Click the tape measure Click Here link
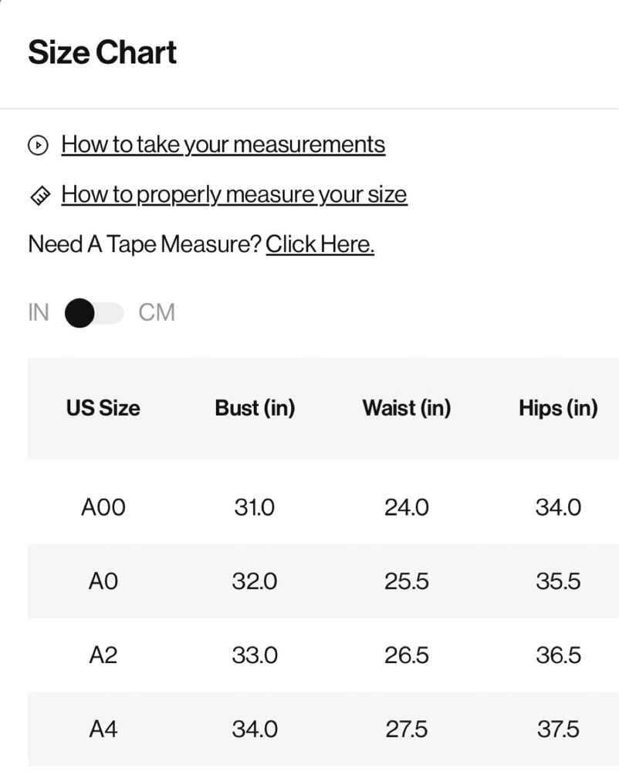 [x=320, y=244]
